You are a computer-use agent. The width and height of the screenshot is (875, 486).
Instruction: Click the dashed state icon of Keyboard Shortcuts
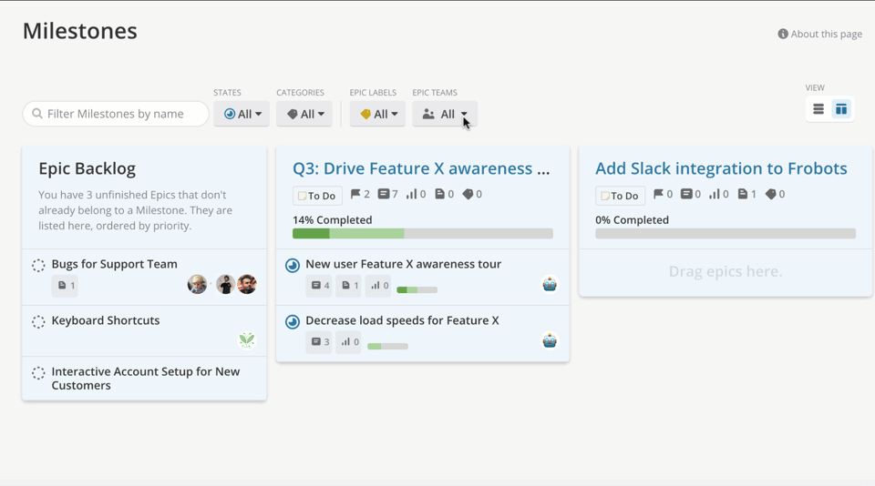pyautogui.click(x=38, y=321)
